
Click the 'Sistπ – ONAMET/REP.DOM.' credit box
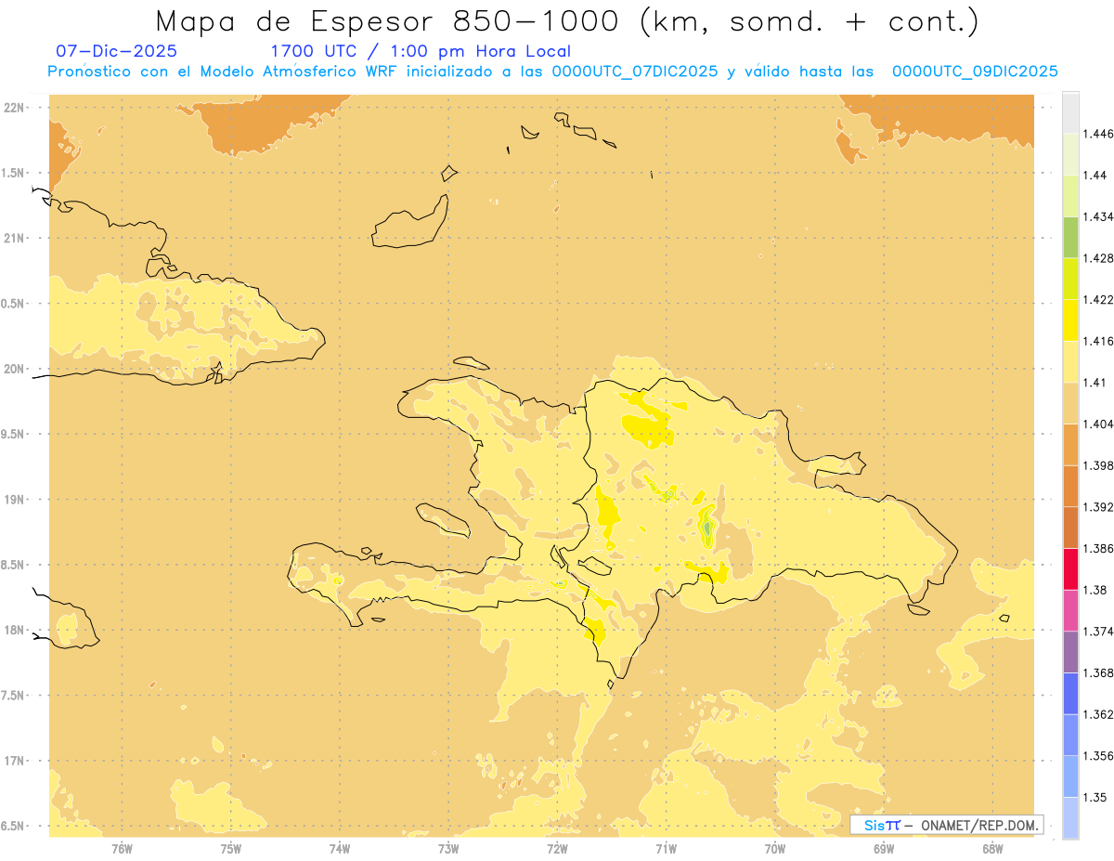coord(947,825)
